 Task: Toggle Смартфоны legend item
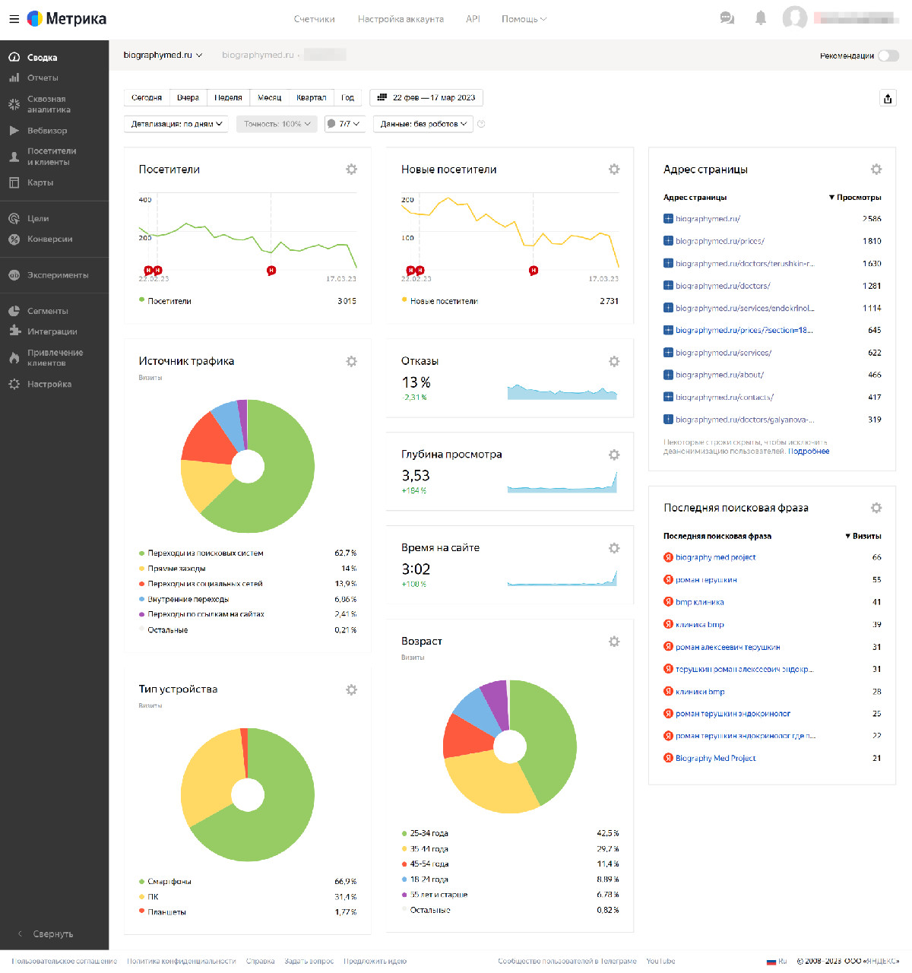(165, 882)
